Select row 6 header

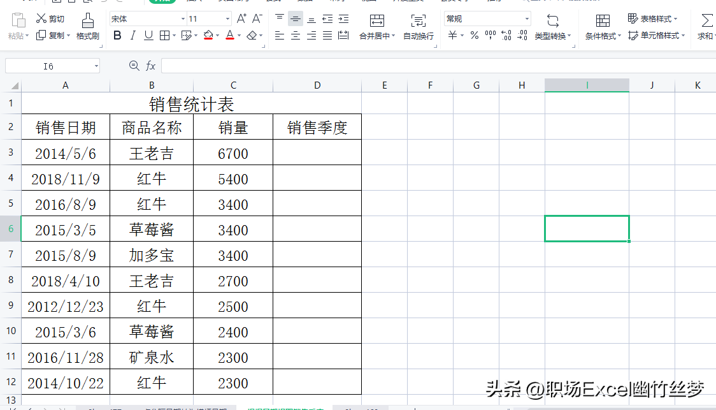coord(10,228)
